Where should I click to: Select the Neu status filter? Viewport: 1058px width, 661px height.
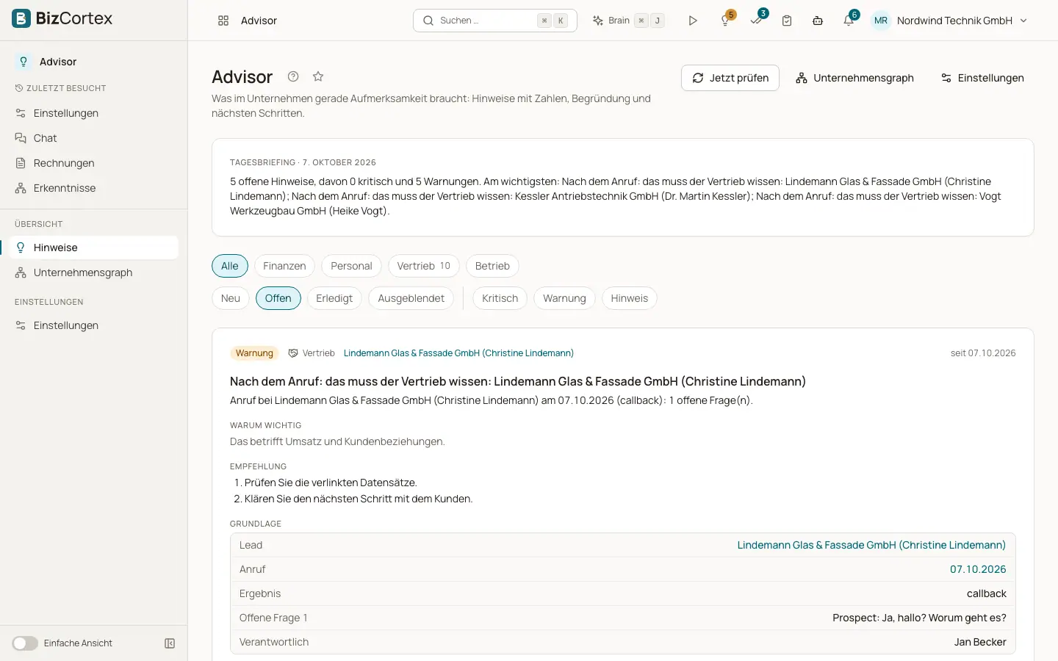(x=231, y=298)
